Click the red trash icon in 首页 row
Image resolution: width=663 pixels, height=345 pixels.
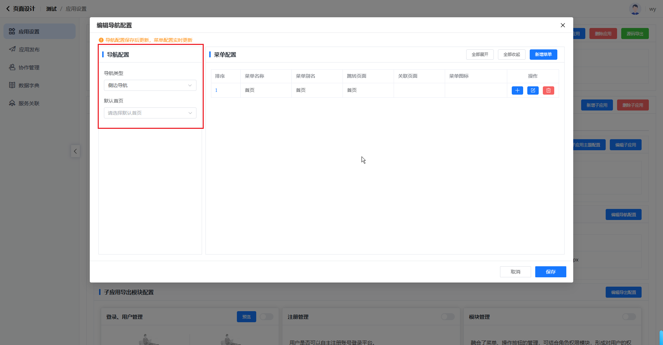[x=548, y=90]
